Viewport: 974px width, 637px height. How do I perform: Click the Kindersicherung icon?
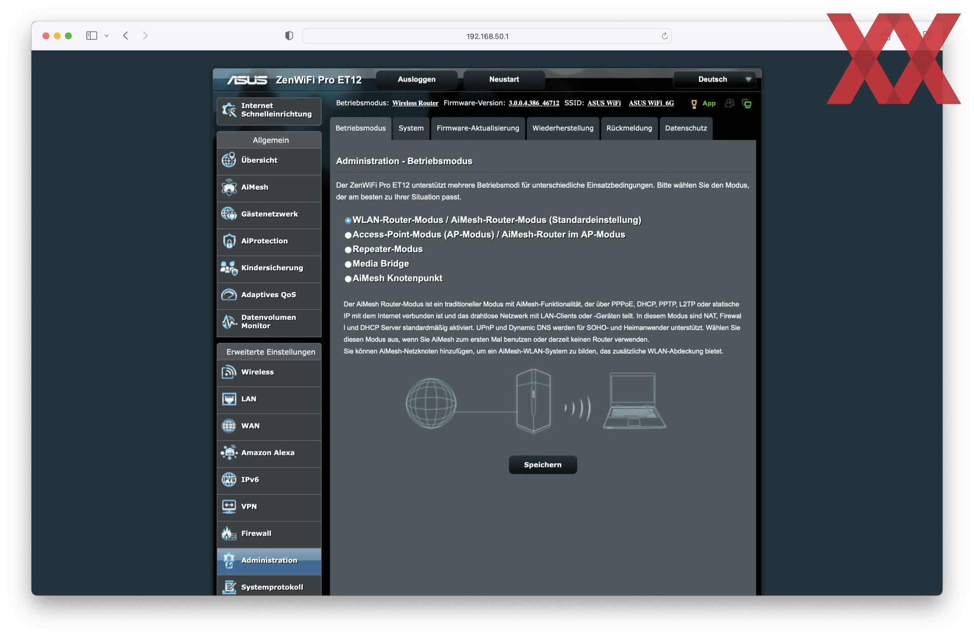click(x=229, y=268)
